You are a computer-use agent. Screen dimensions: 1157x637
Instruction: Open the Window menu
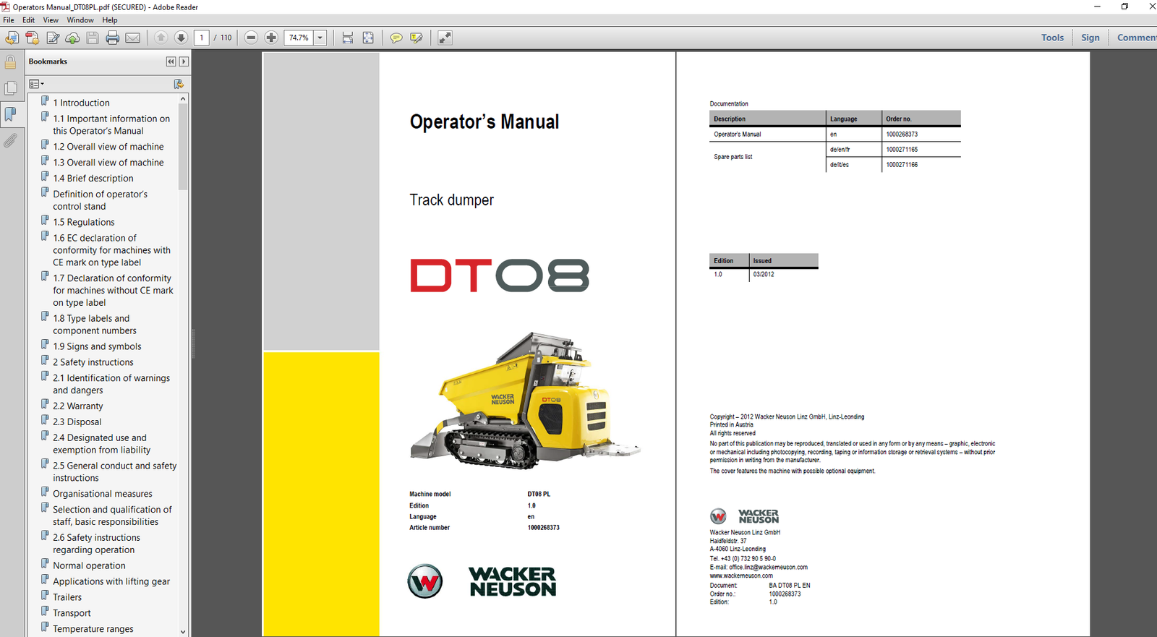click(x=80, y=20)
